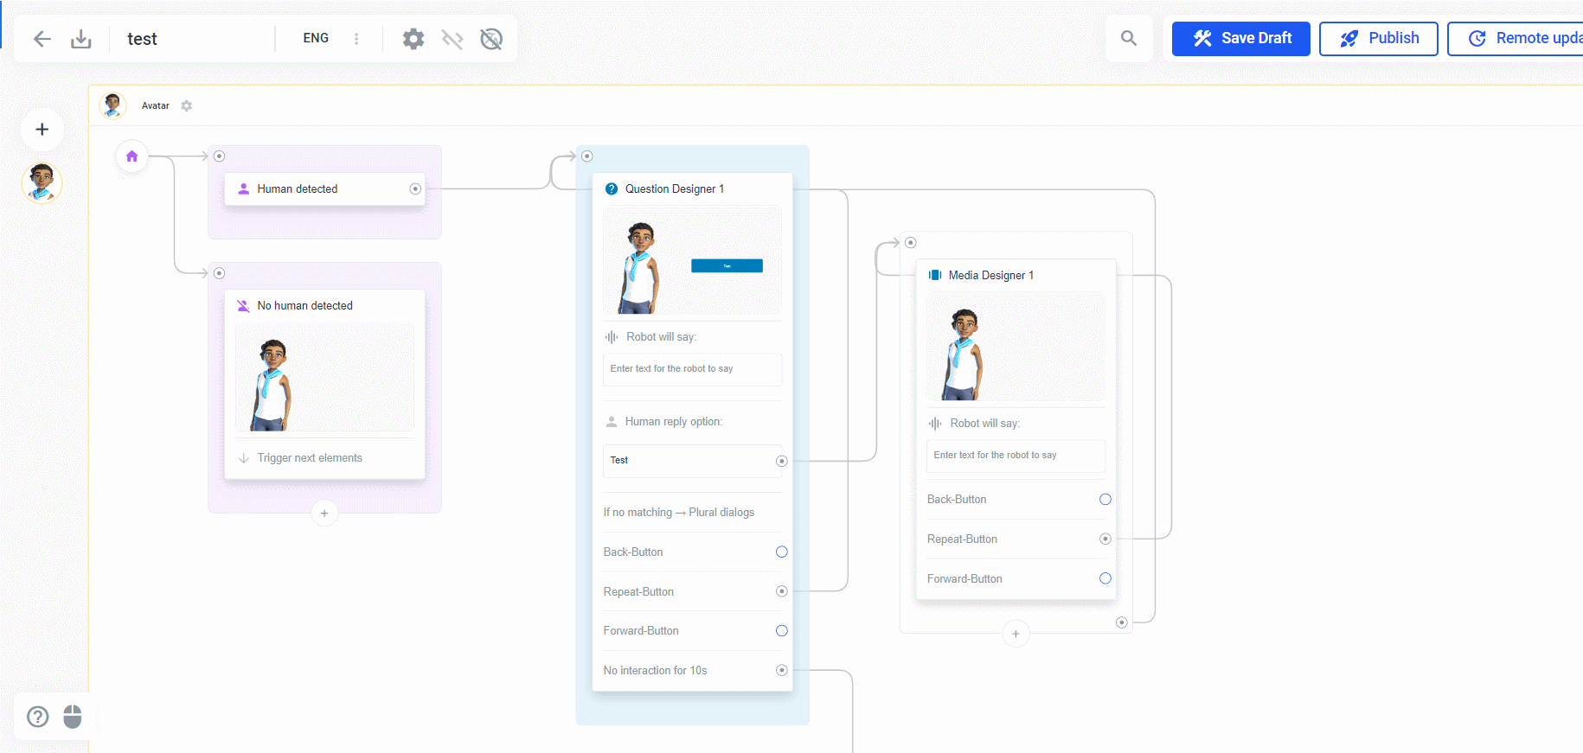This screenshot has height=753, width=1583.
Task: Click the plus button in left sidebar
Action: 42,130
